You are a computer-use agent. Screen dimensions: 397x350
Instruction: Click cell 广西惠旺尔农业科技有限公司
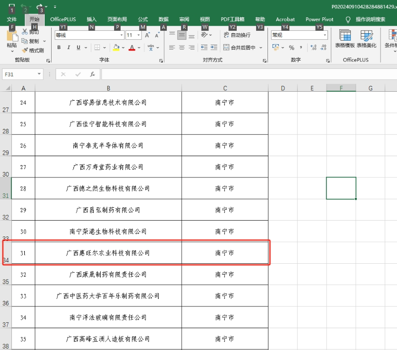pyautogui.click(x=108, y=253)
